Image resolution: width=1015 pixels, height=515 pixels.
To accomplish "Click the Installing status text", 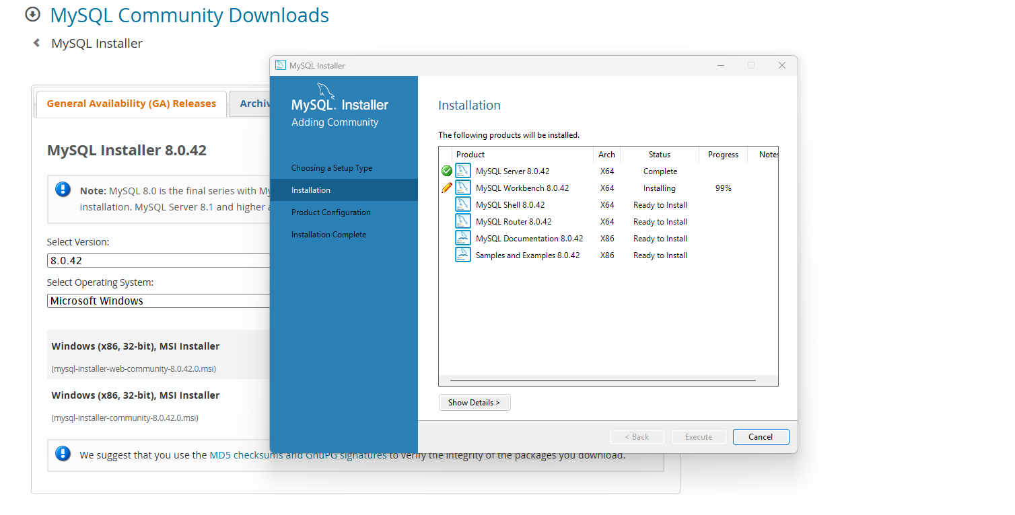I will pos(660,188).
